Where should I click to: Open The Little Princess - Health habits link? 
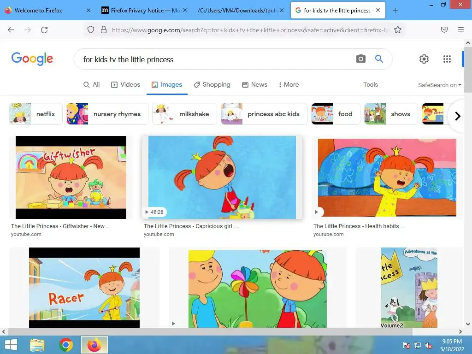click(359, 226)
